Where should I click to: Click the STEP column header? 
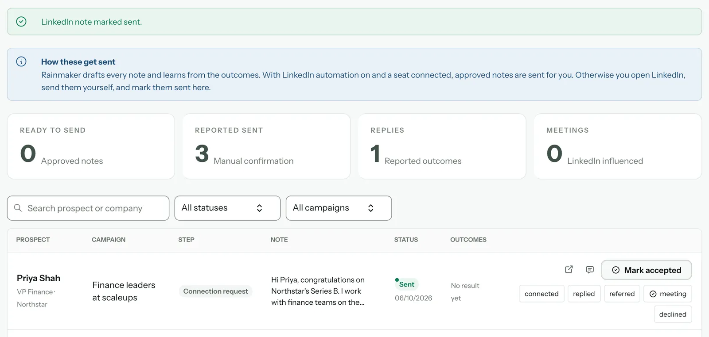[x=186, y=240]
